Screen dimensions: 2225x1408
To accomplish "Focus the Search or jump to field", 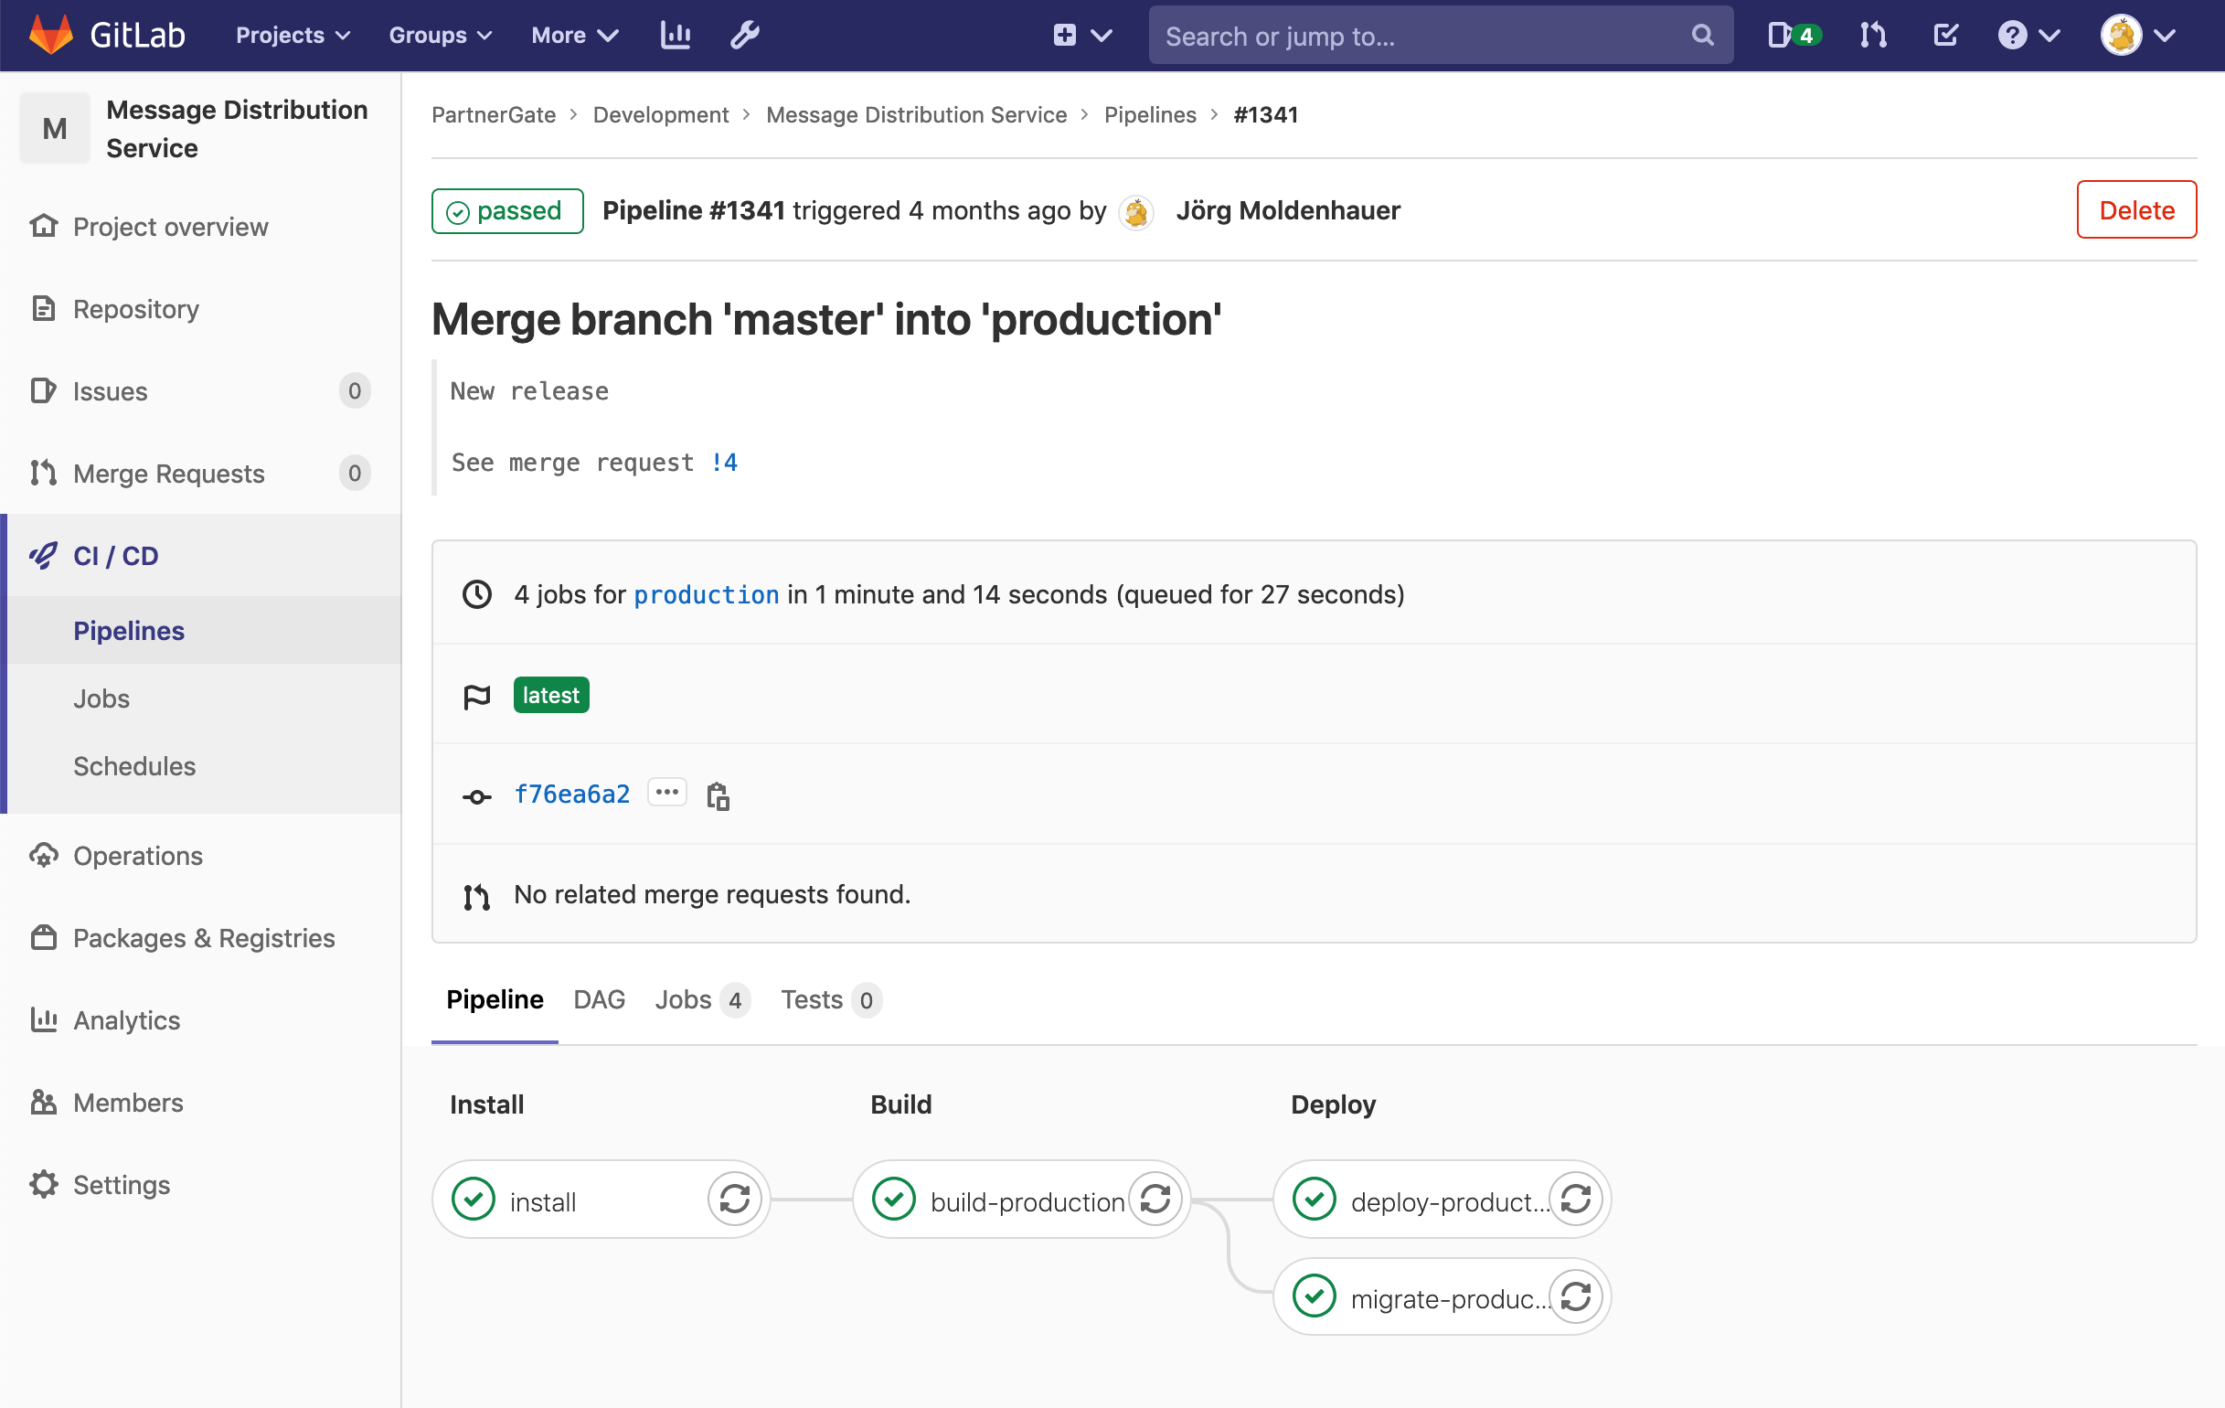I will click(1440, 35).
